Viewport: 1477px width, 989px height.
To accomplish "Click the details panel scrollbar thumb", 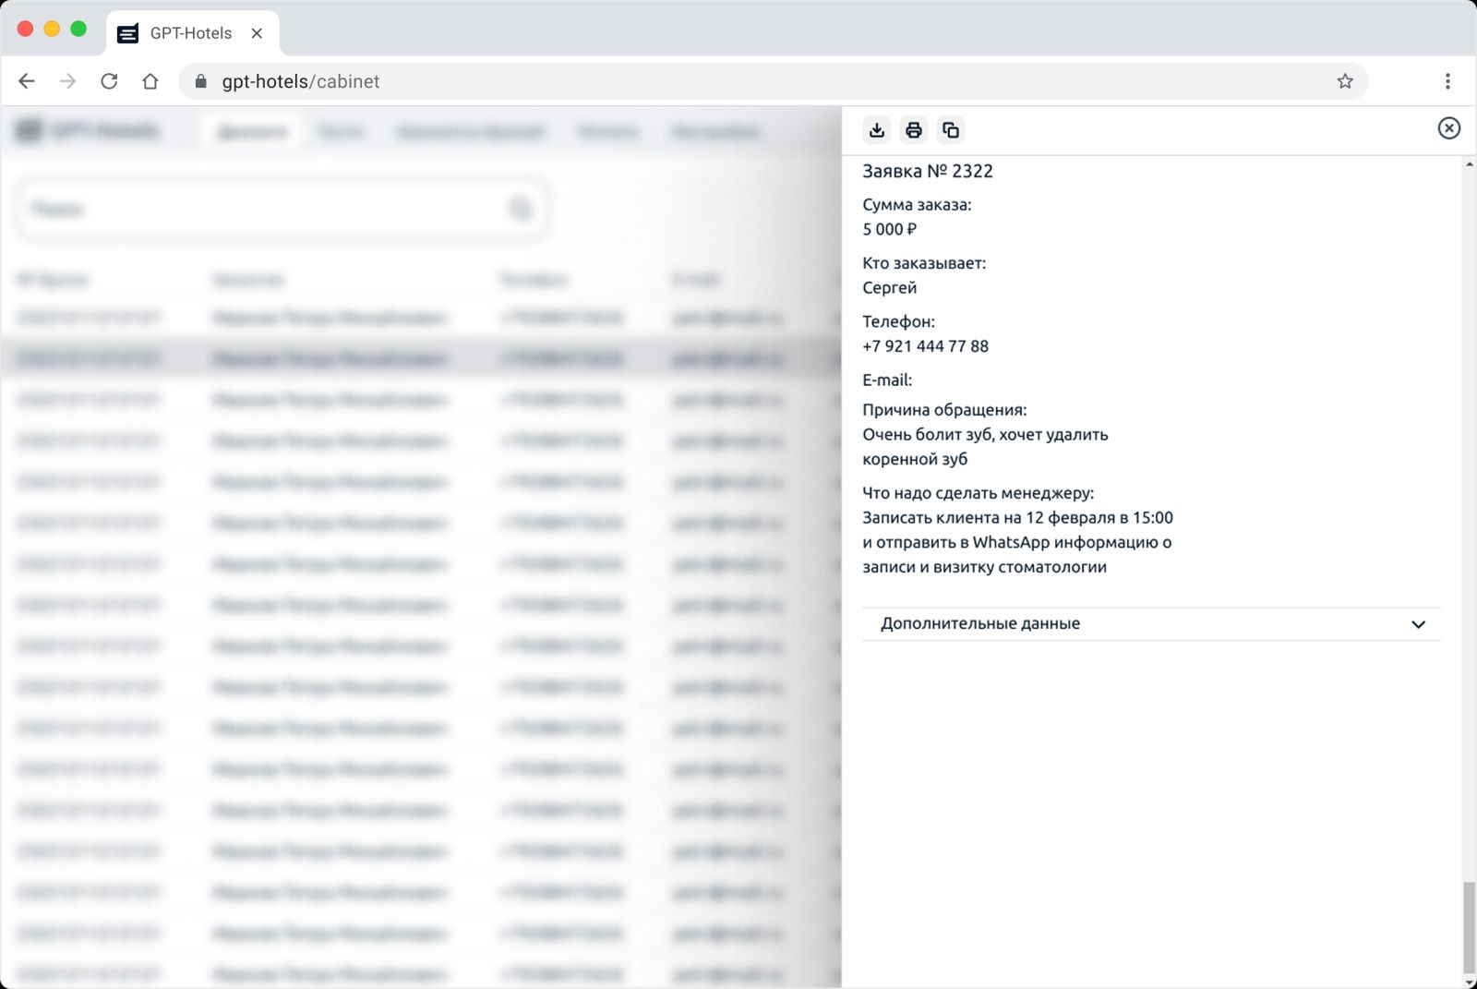I will coord(1469,928).
